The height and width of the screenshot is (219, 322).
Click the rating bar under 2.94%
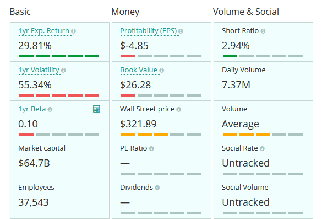pyautogui.click(x=263, y=56)
